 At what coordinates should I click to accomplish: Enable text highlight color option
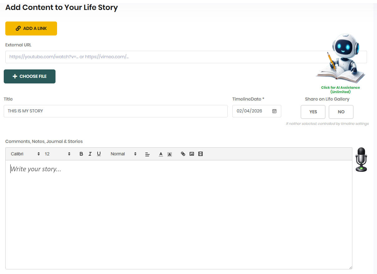(169, 154)
